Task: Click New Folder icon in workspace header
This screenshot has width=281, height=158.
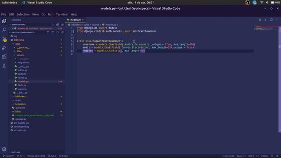Action: pos(53,32)
